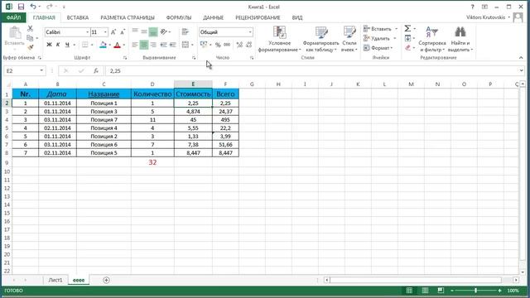Open the ФАЙЛ tab
The width and height of the screenshot is (530, 298).
point(13,17)
